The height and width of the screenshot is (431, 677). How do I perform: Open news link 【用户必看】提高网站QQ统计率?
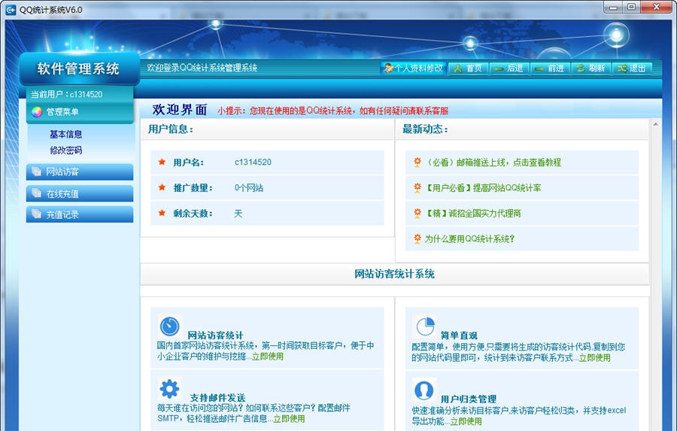(x=483, y=188)
